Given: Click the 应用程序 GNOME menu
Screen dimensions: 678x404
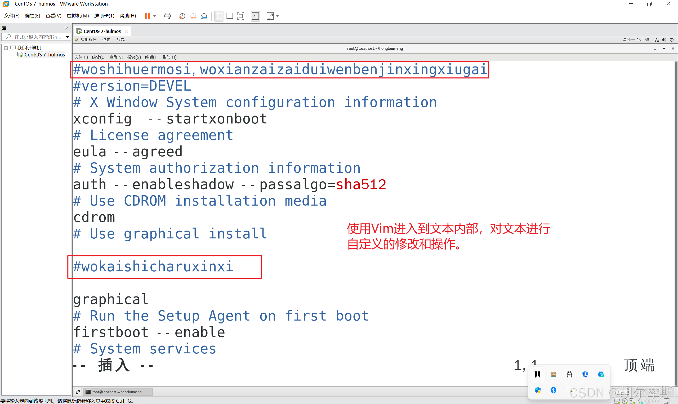Looking at the screenshot, I should click(88, 40).
